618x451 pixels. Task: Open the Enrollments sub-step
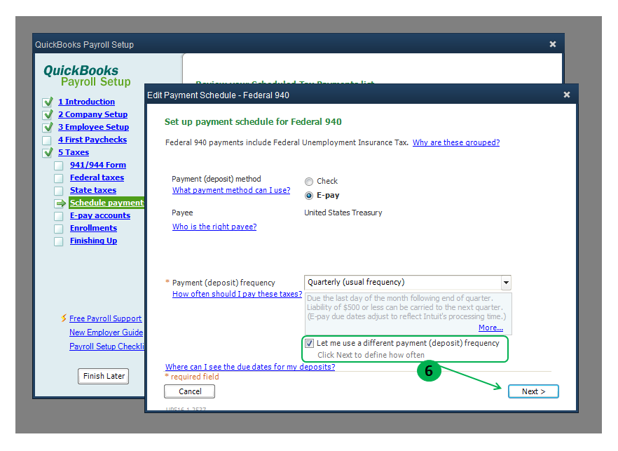click(93, 228)
